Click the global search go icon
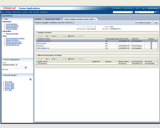Image resolution: width=160 pixels, height=128 pixels. click(x=156, y=12)
